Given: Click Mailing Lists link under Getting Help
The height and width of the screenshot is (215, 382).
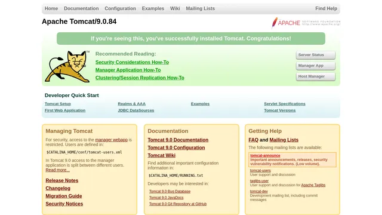Looking at the screenshot, I should [x=284, y=140].
